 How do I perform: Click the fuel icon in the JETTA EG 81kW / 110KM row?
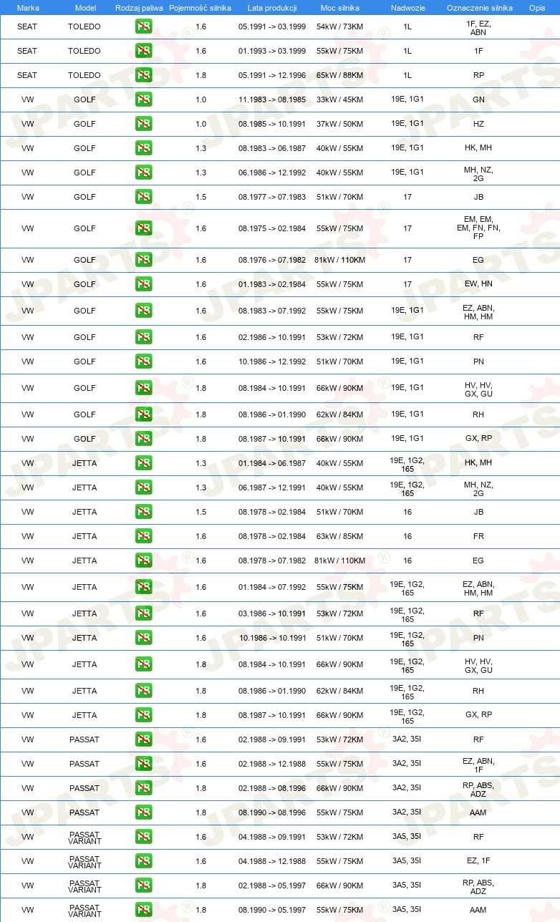point(143,561)
